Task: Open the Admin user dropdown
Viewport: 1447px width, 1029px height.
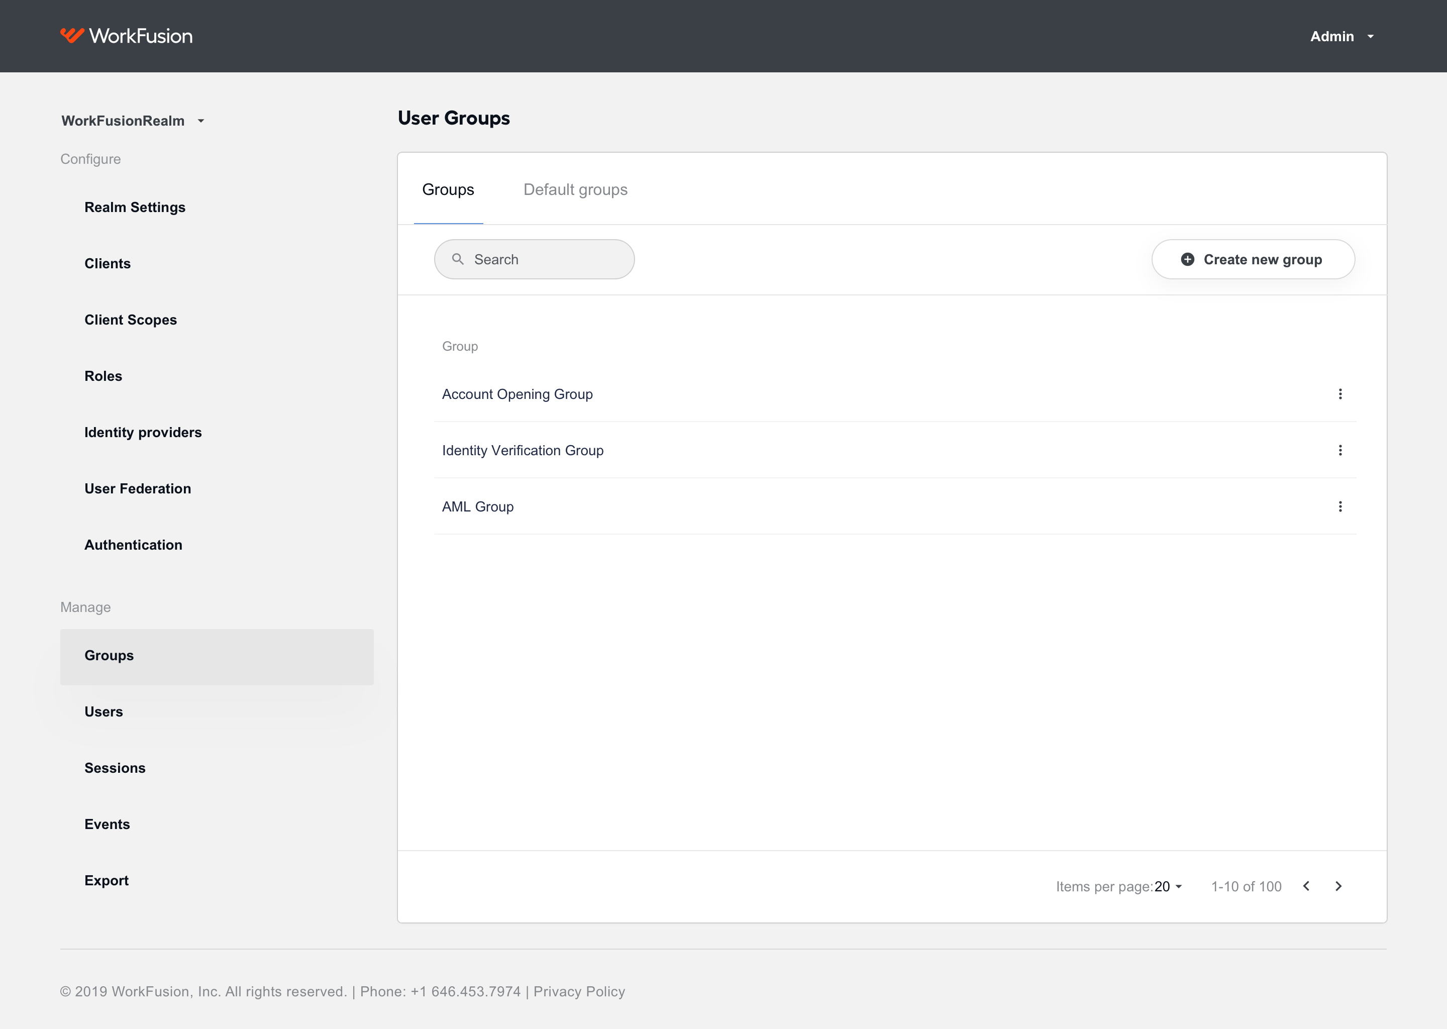Action: (1342, 37)
